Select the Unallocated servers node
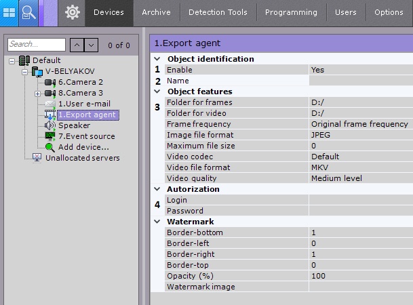 pyautogui.click(x=81, y=158)
